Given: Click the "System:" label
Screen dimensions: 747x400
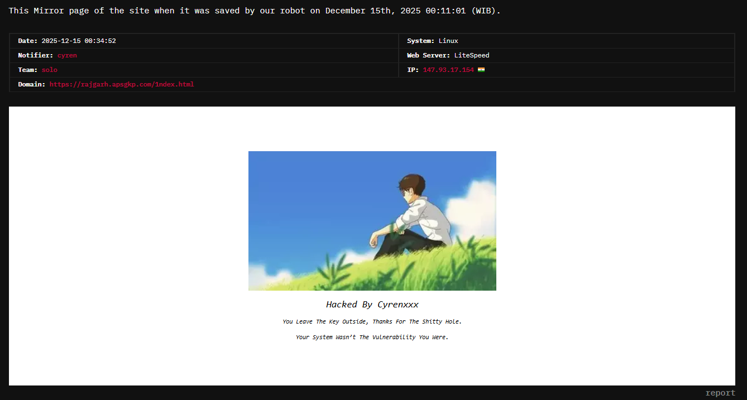Looking at the screenshot, I should (420, 41).
